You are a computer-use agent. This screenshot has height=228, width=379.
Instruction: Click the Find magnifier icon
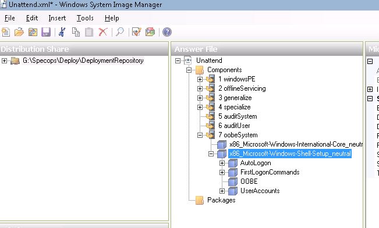[x=120, y=32]
